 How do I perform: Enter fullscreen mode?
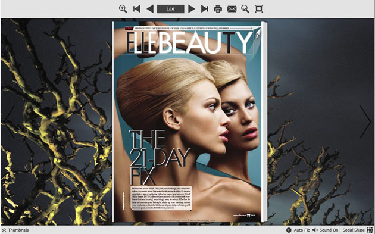(259, 9)
